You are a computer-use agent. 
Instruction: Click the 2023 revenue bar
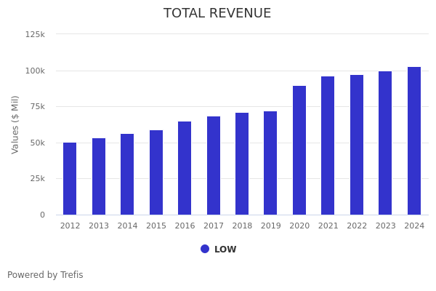pyautogui.click(x=385, y=143)
